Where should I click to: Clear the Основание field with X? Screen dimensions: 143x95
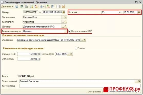tap(85, 40)
